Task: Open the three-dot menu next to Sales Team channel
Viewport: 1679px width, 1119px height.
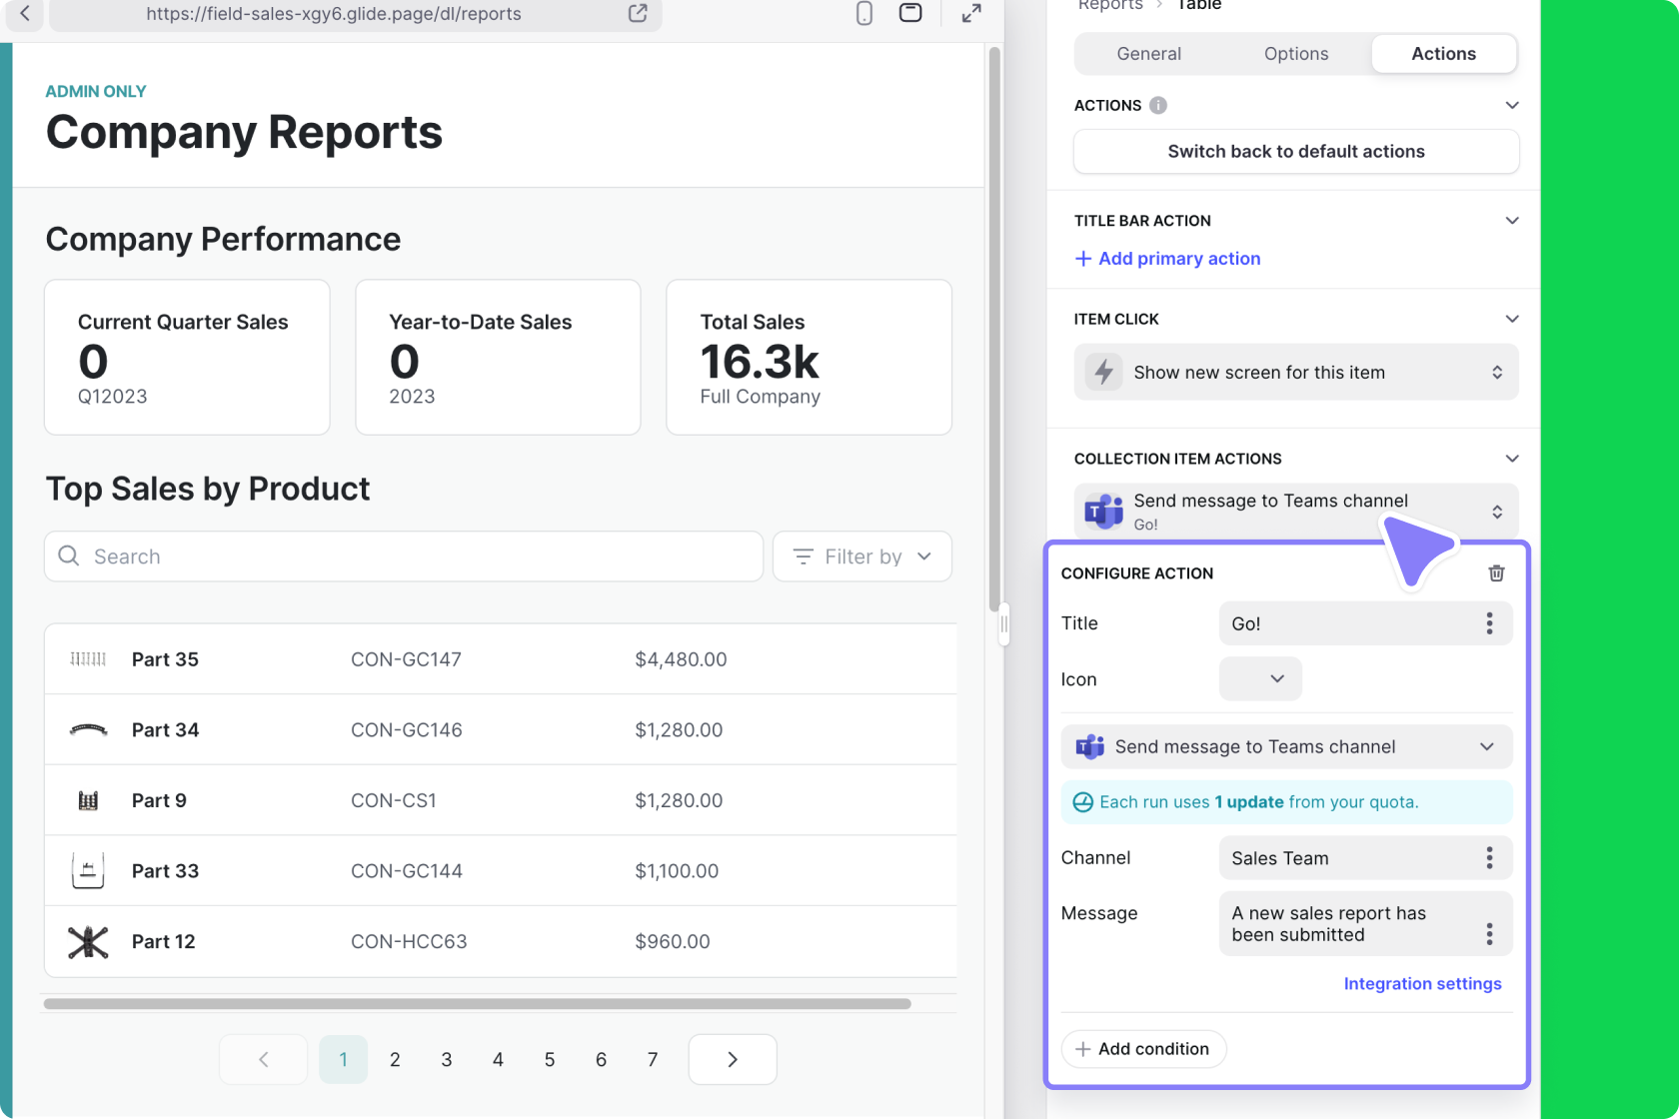Action: 1489,857
